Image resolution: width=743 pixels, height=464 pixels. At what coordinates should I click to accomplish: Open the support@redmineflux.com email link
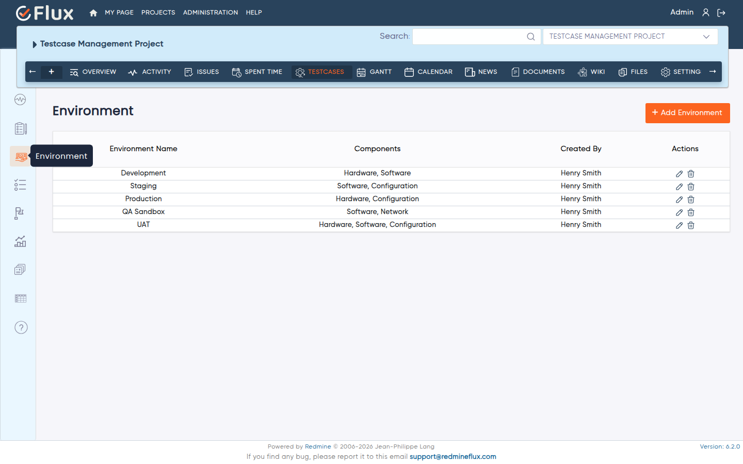coord(453,457)
